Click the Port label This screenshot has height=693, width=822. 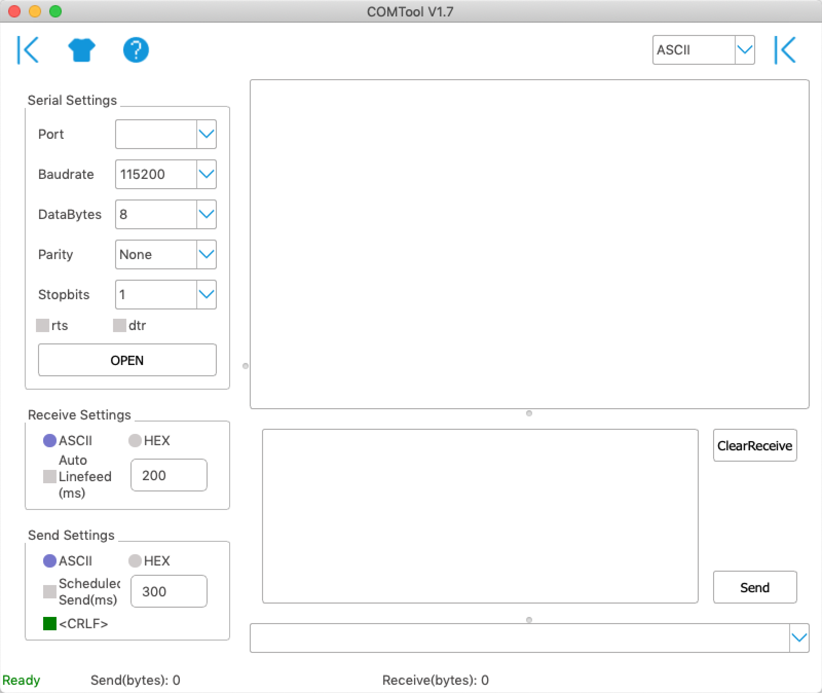coord(51,134)
